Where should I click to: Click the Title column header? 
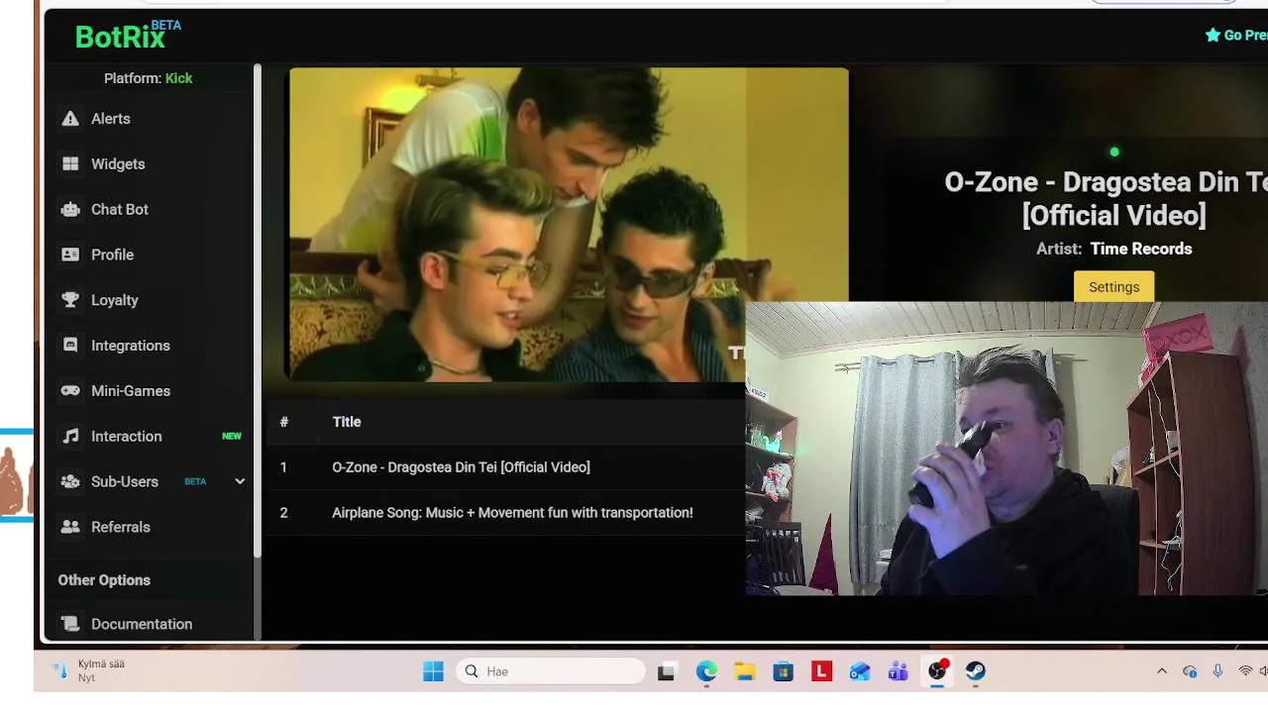[x=347, y=422]
